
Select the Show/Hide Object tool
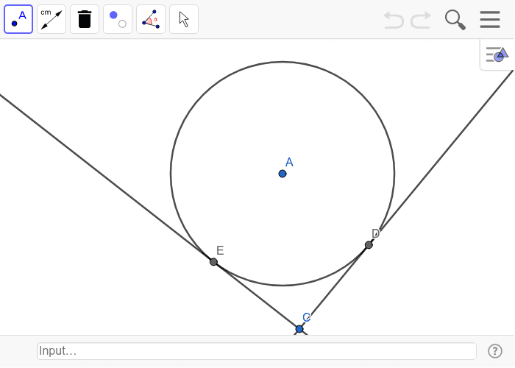tap(118, 19)
